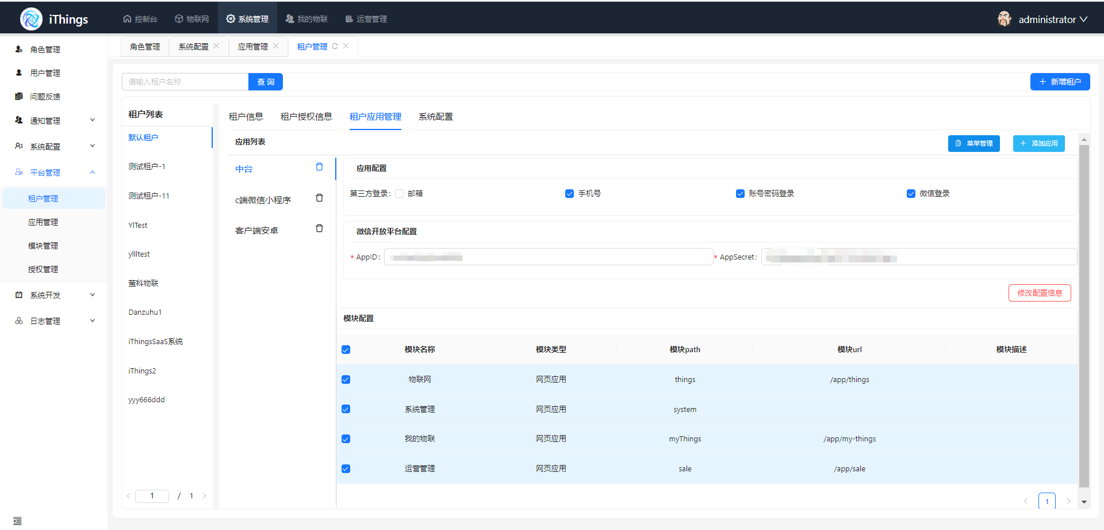Click the administrator avatar icon
This screenshot has width=1104, height=530.
click(1004, 19)
